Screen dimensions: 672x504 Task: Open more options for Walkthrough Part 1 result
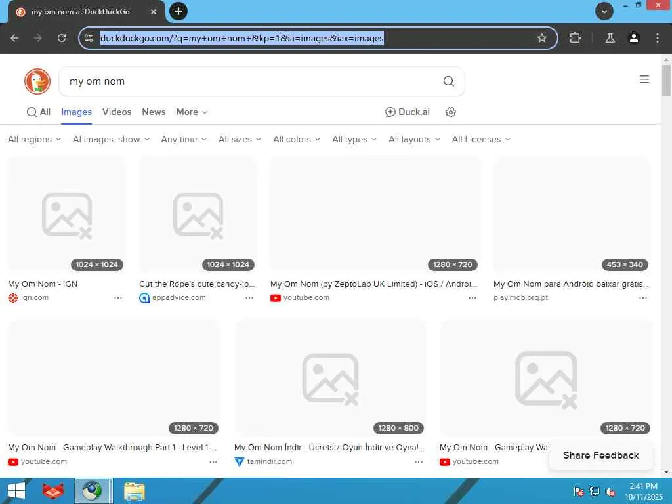coord(213,461)
